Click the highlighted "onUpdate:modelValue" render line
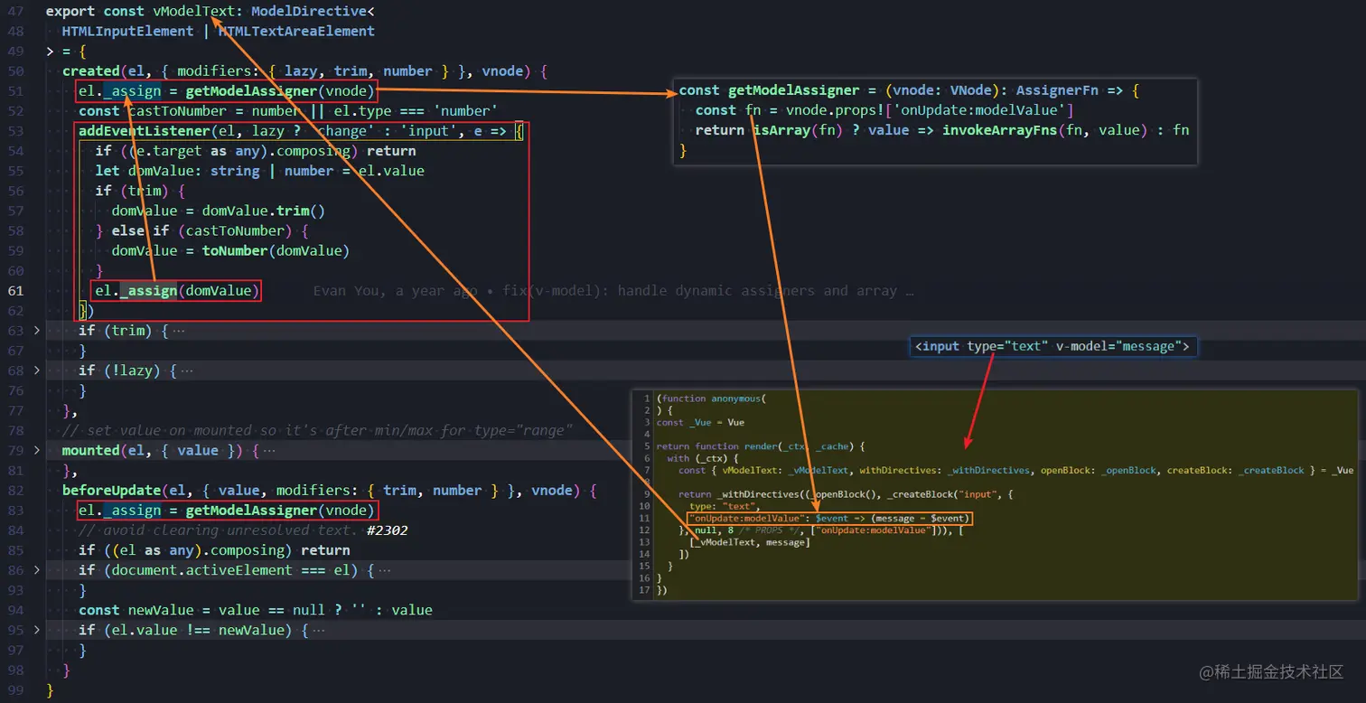The height and width of the screenshot is (703, 1366). tap(828, 519)
